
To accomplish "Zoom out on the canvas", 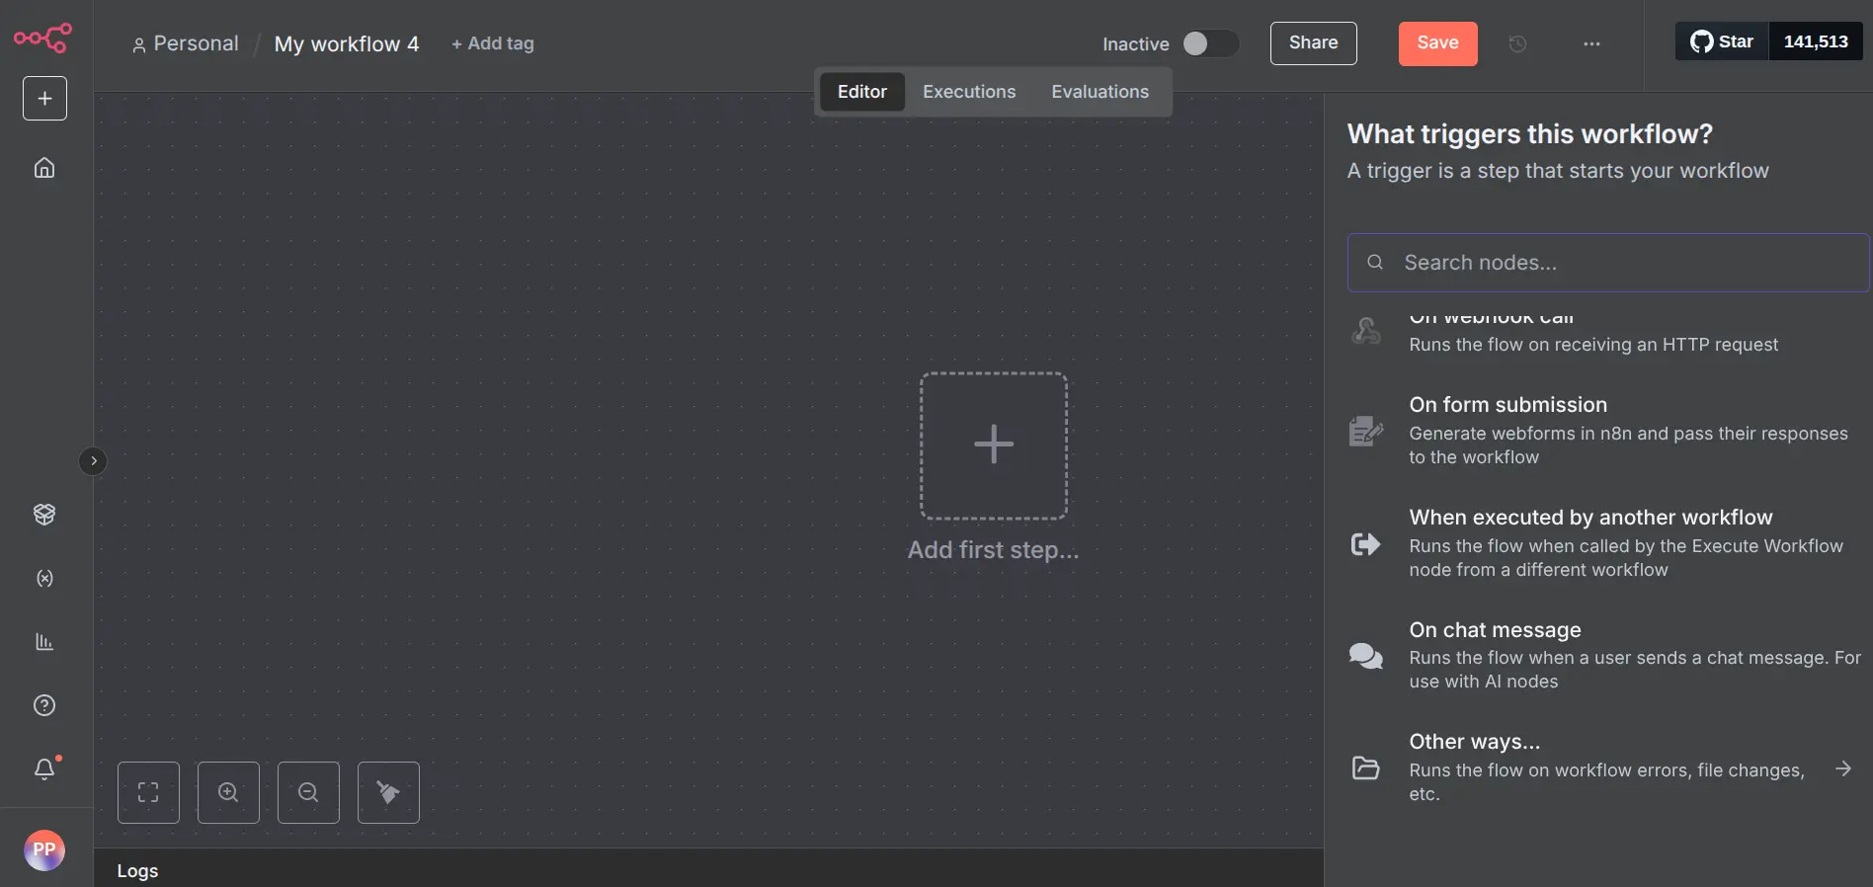I will (308, 792).
